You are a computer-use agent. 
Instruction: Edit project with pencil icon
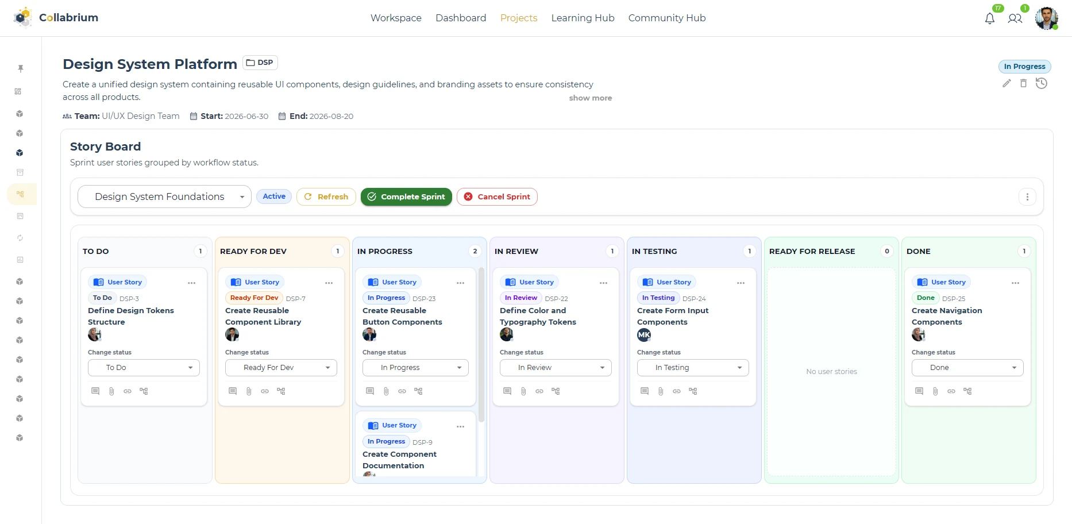click(x=1007, y=83)
